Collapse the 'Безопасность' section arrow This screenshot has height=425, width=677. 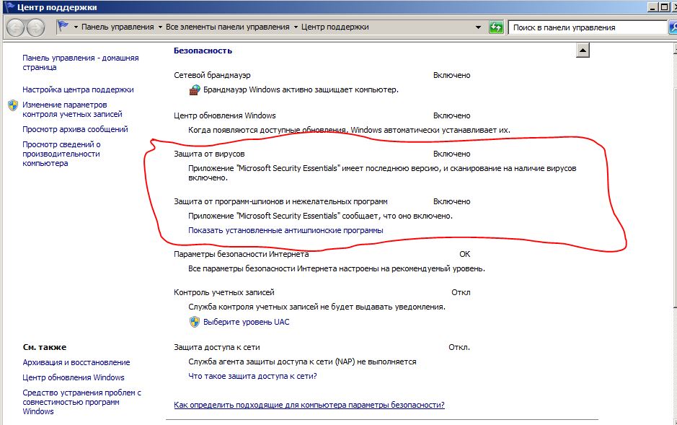583,51
